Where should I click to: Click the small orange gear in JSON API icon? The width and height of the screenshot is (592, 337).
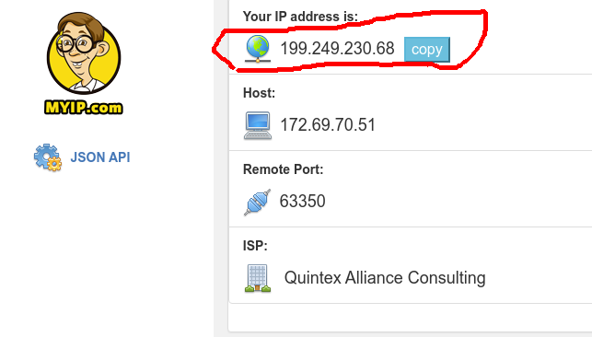(x=54, y=164)
